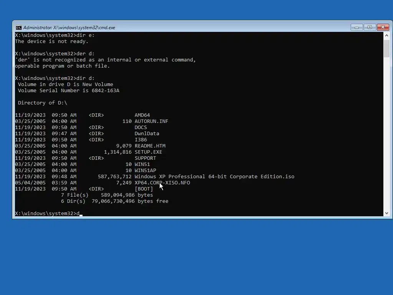Click the 09:47 AM time of DwnlData
This screenshot has width=393, height=295.
pyautogui.click(x=64, y=133)
